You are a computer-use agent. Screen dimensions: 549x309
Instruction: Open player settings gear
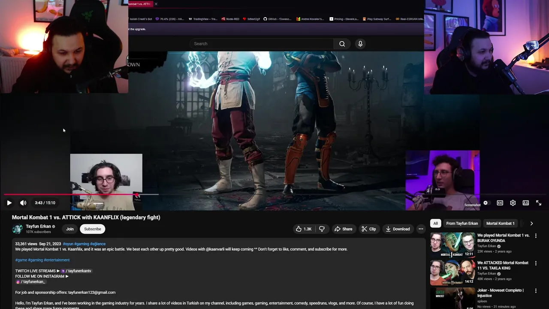513,203
